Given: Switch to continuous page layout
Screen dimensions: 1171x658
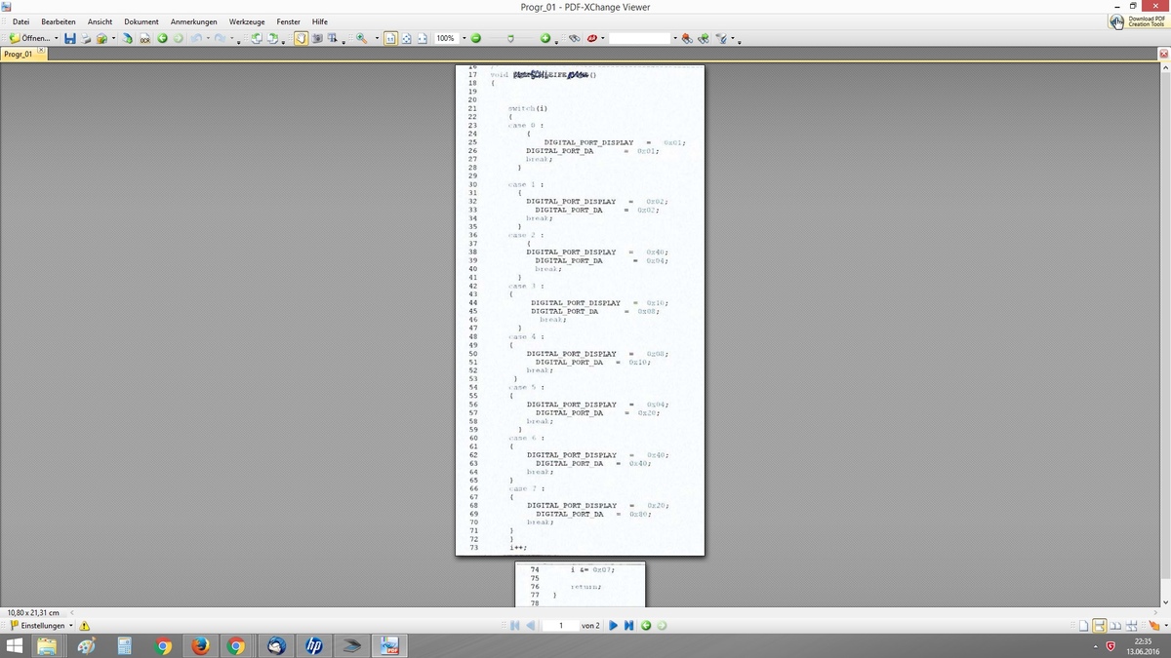Looking at the screenshot, I should [1099, 625].
